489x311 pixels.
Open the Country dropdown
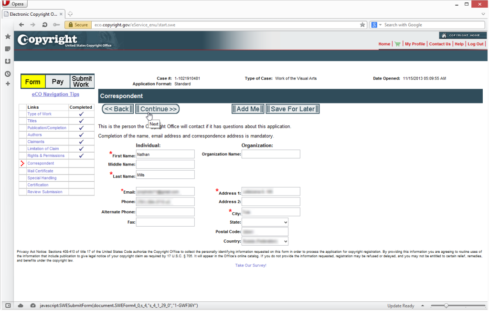pyautogui.click(x=265, y=241)
